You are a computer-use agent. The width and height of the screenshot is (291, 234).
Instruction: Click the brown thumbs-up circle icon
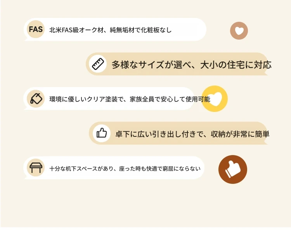[233, 169]
